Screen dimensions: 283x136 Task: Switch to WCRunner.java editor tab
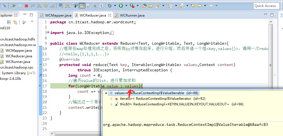tap(130, 15)
